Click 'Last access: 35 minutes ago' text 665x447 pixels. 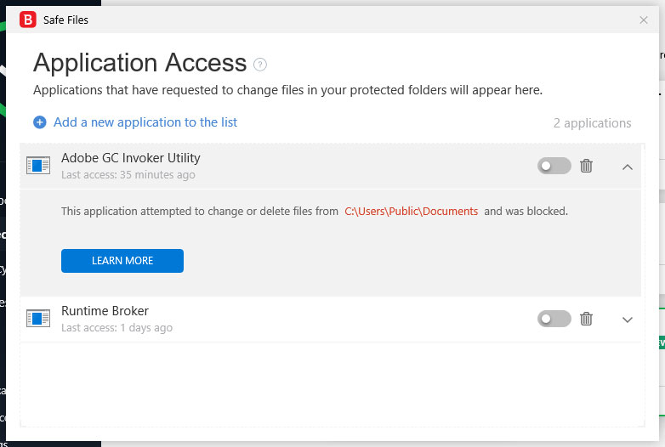pyautogui.click(x=128, y=175)
